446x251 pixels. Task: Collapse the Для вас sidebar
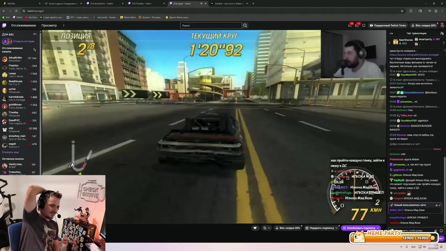coord(35,34)
